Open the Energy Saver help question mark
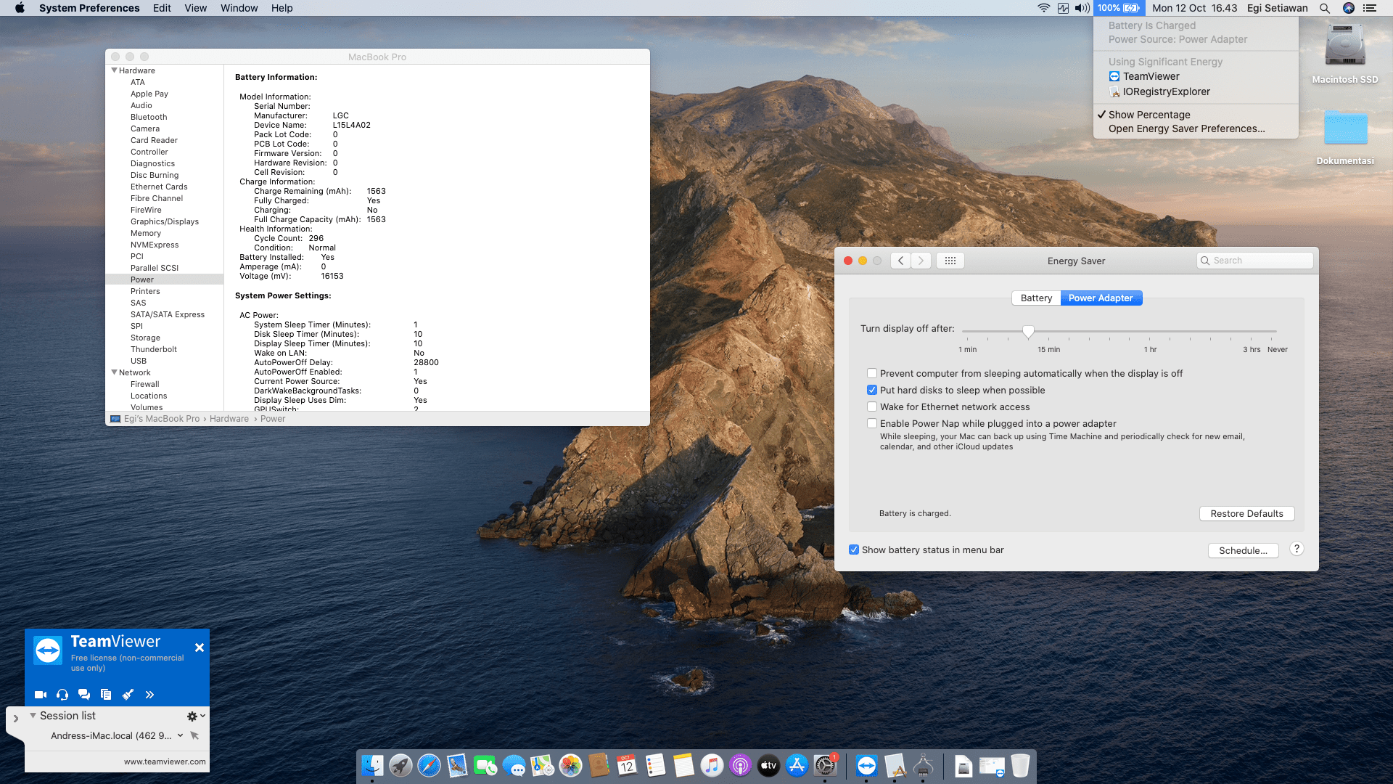This screenshot has height=784, width=1393. 1297,550
